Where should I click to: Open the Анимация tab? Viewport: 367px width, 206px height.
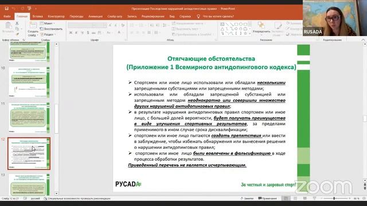click(x=95, y=17)
